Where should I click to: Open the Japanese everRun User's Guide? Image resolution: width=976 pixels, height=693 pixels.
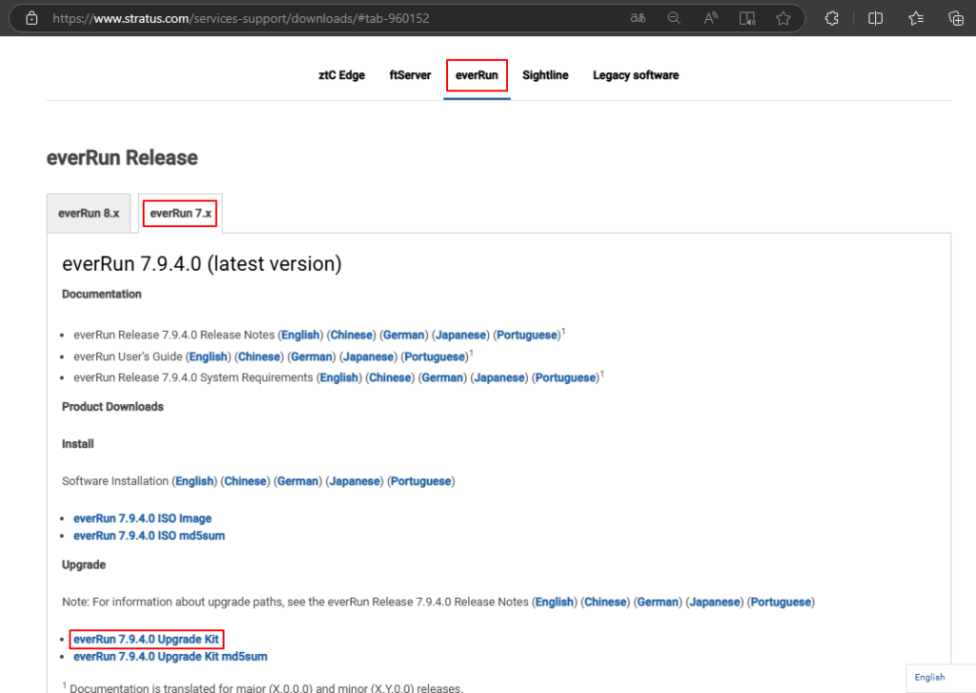click(369, 357)
